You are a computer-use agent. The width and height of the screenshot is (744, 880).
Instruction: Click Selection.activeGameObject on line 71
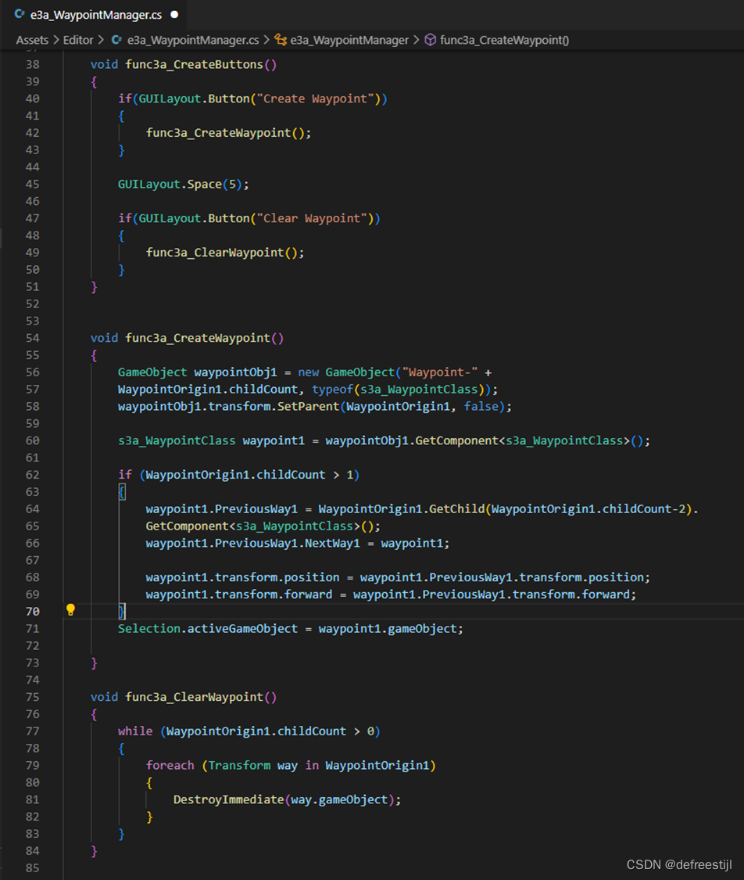pyautogui.click(x=211, y=628)
